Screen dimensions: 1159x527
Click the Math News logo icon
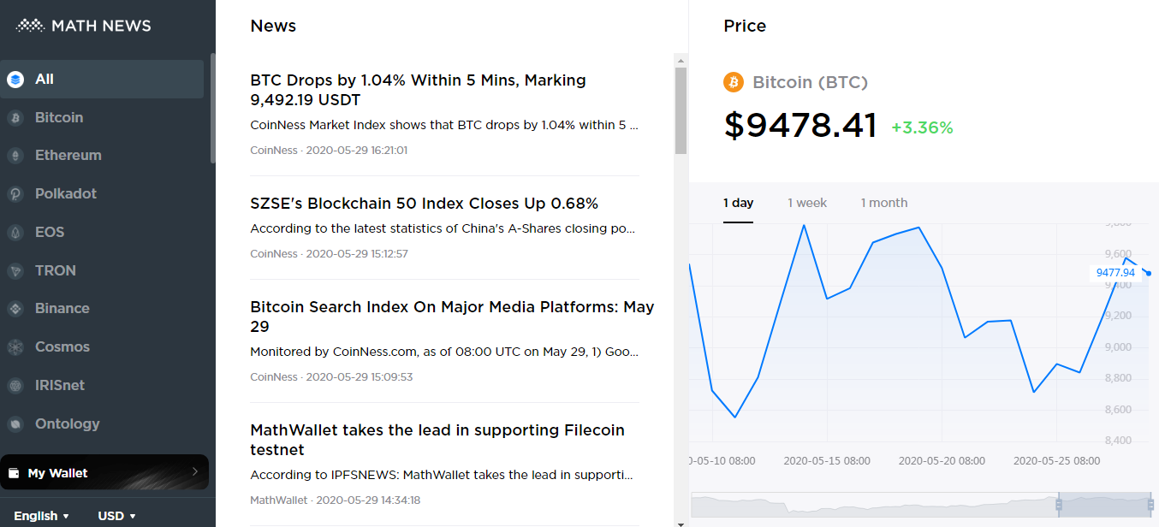pyautogui.click(x=30, y=26)
